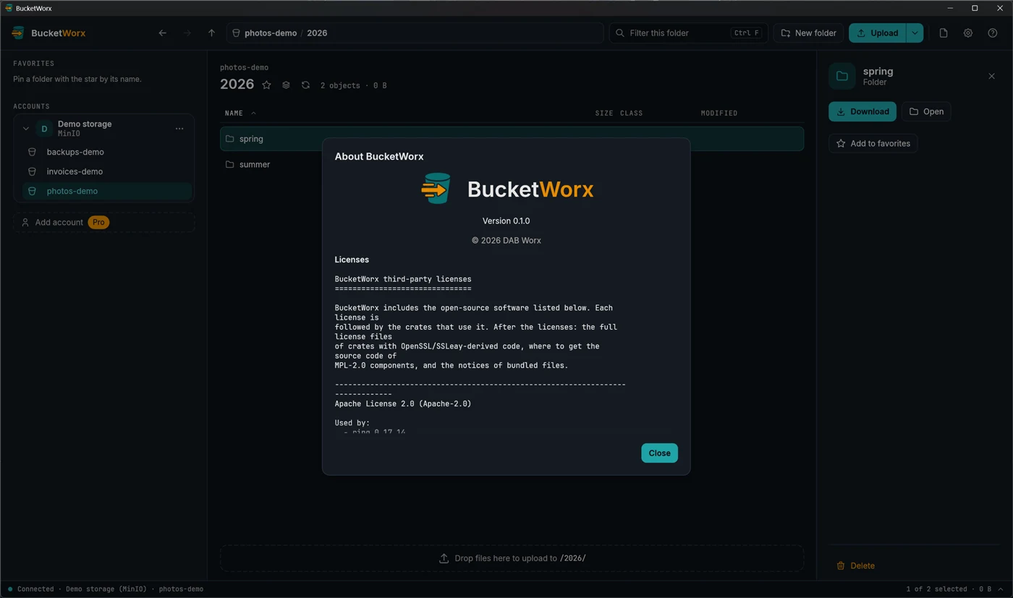
Task: Focus the Filter this folder field
Action: [688, 33]
